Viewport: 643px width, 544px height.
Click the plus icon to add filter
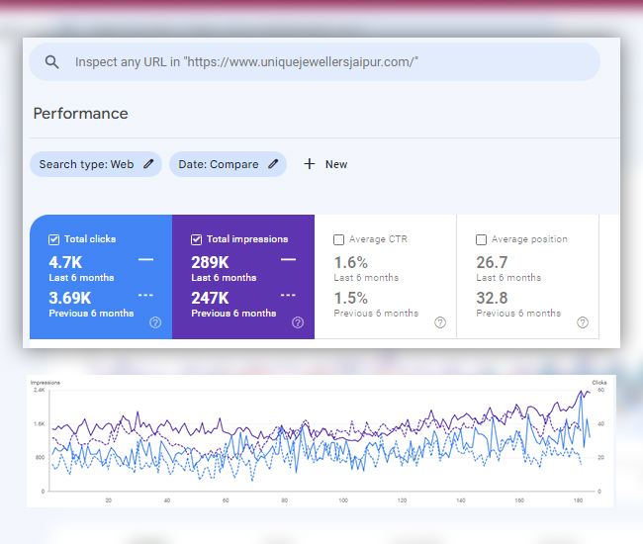310,164
